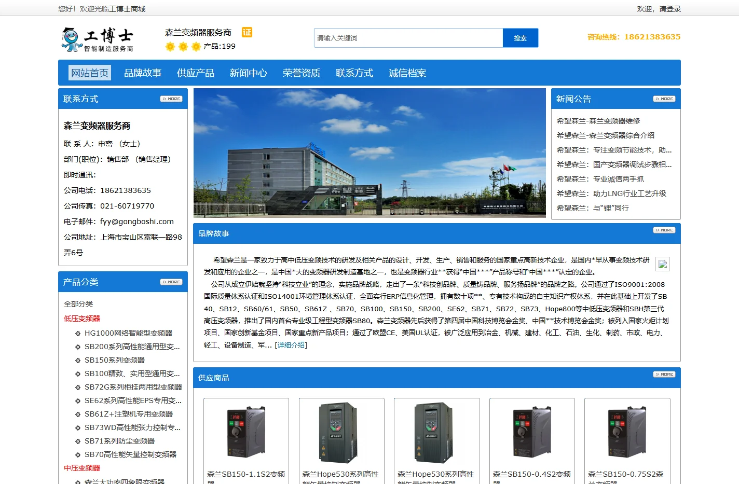The width and height of the screenshot is (739, 484).
Task: Focus the 请输入关键词 search field
Action: click(408, 38)
